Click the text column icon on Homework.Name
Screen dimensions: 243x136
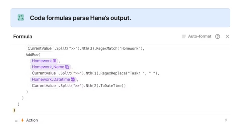pos(67,67)
